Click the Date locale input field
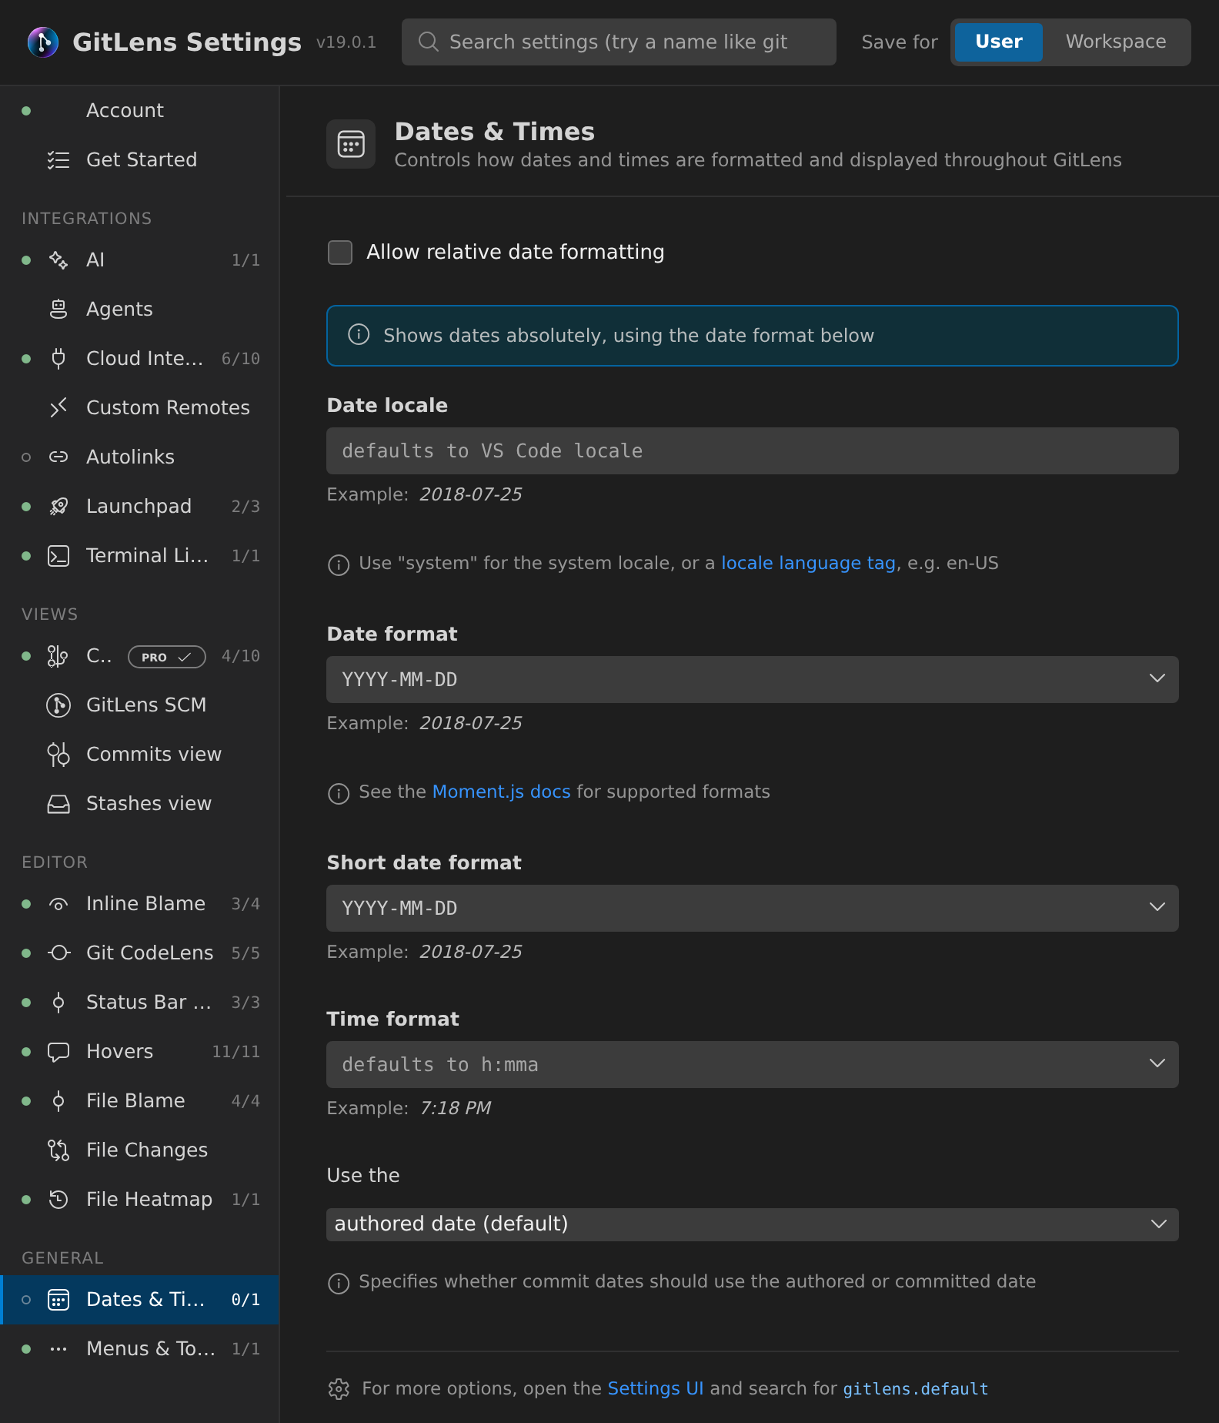The image size is (1219, 1423). coord(753,450)
